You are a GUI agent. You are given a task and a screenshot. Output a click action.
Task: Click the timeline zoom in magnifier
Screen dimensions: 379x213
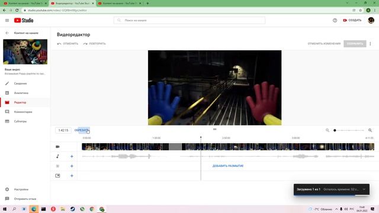(x=370, y=130)
